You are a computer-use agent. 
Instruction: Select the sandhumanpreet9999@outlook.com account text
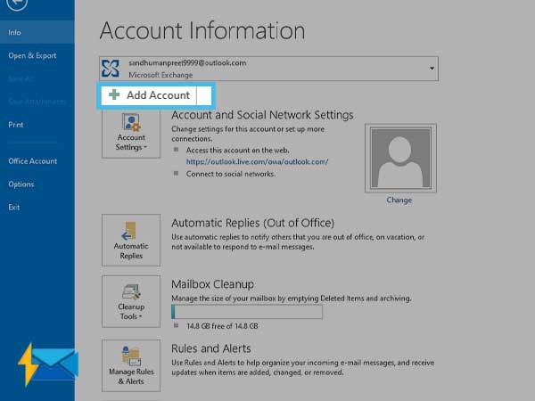click(x=187, y=62)
